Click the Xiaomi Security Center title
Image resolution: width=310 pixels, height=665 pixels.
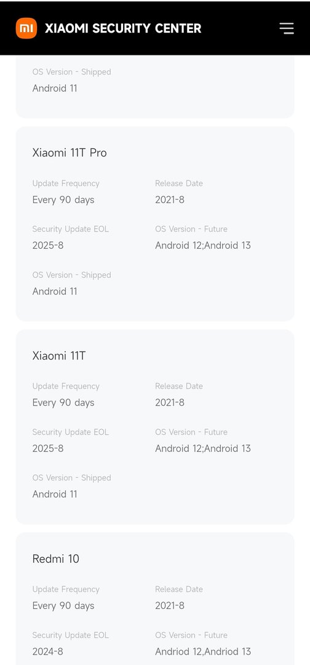[123, 28]
